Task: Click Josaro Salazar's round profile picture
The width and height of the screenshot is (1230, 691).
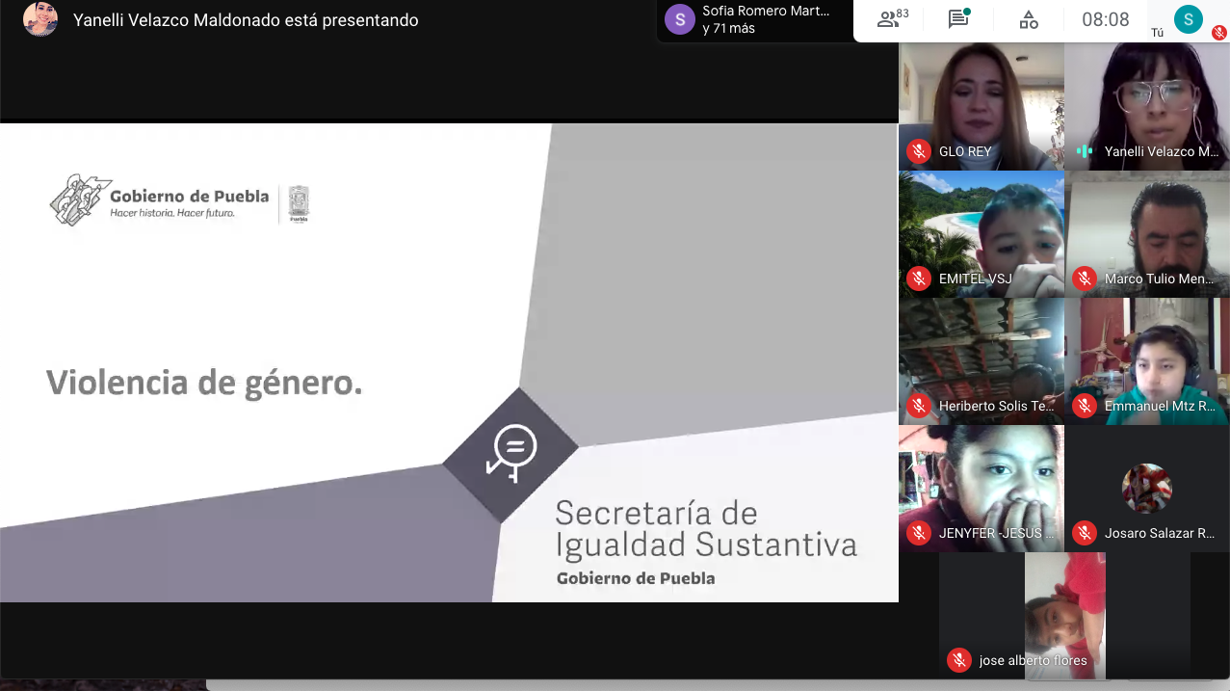Action: (1146, 488)
